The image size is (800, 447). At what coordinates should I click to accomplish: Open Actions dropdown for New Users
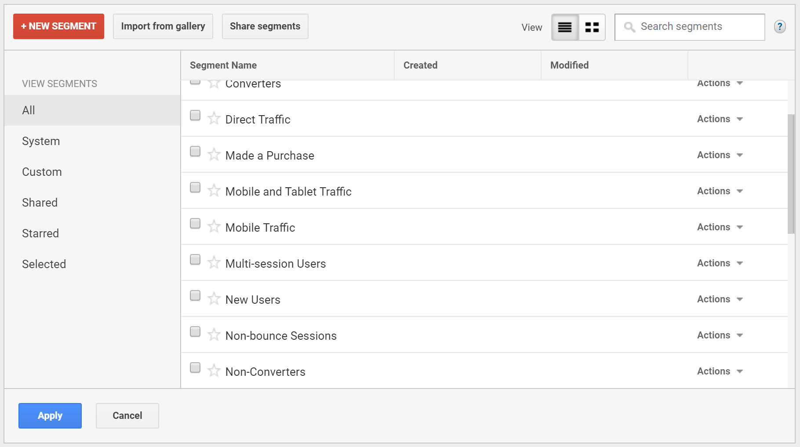click(720, 299)
